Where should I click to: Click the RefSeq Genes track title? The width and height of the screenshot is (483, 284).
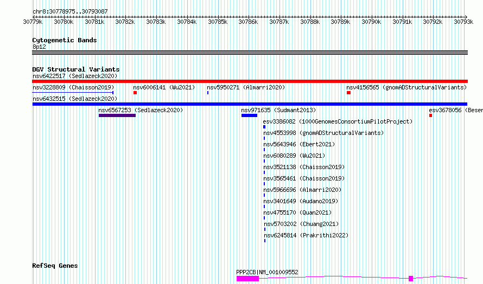point(55,266)
